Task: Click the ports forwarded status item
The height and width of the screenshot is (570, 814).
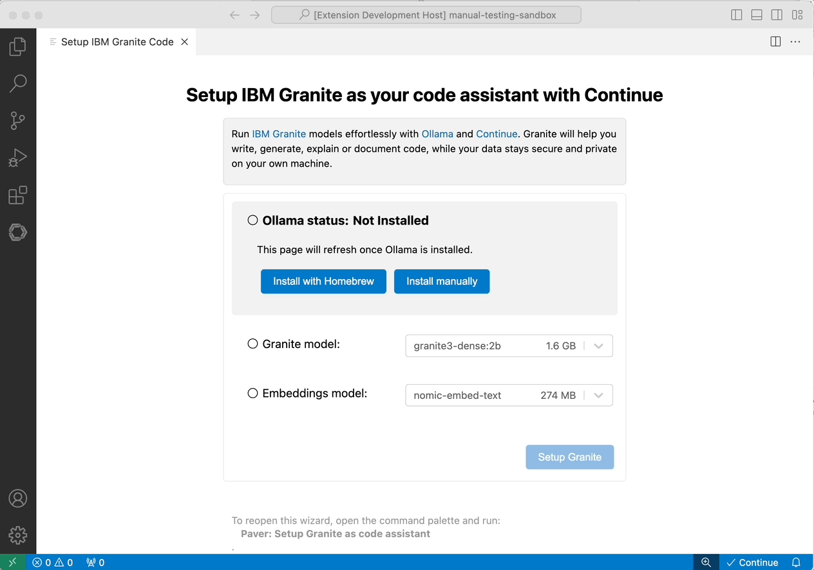Action: pyautogui.click(x=95, y=562)
